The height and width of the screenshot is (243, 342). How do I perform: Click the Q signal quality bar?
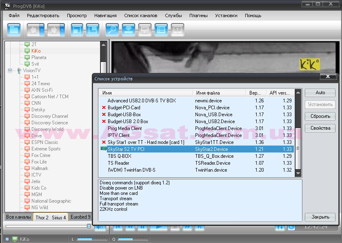(133, 239)
